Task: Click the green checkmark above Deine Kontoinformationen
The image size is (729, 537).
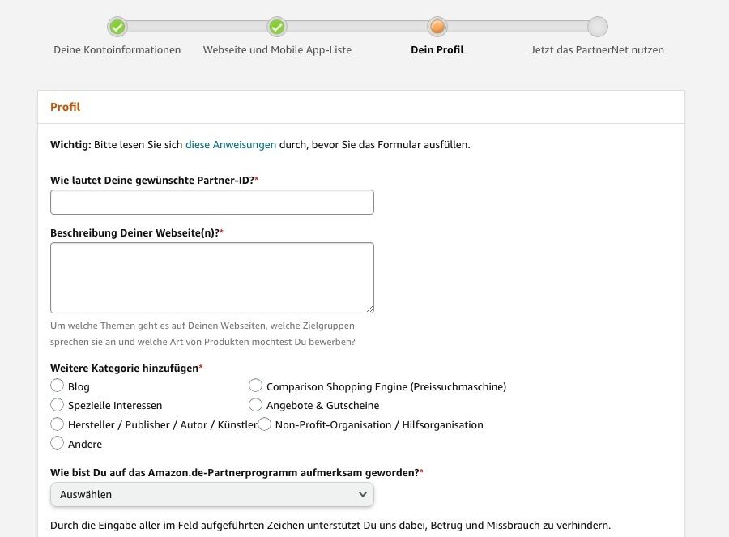Action: [117, 28]
